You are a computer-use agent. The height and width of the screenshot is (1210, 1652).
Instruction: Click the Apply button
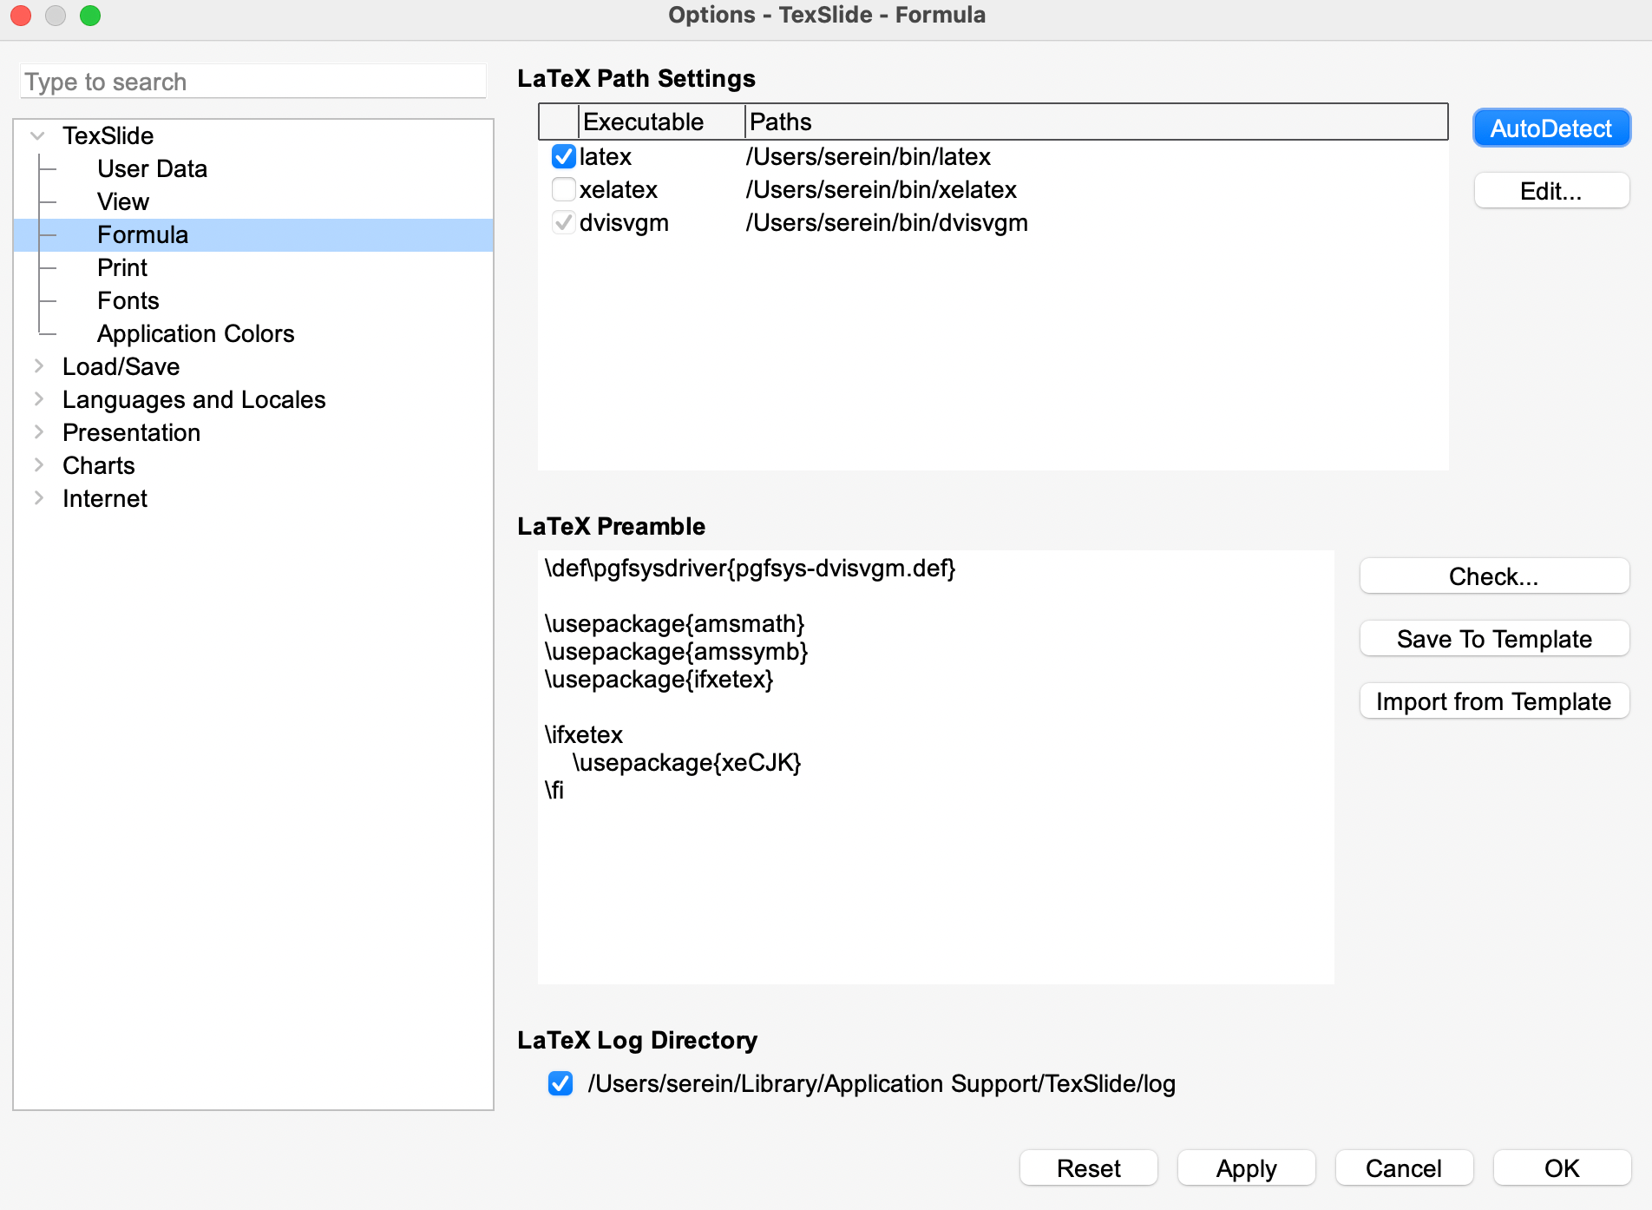tap(1247, 1168)
